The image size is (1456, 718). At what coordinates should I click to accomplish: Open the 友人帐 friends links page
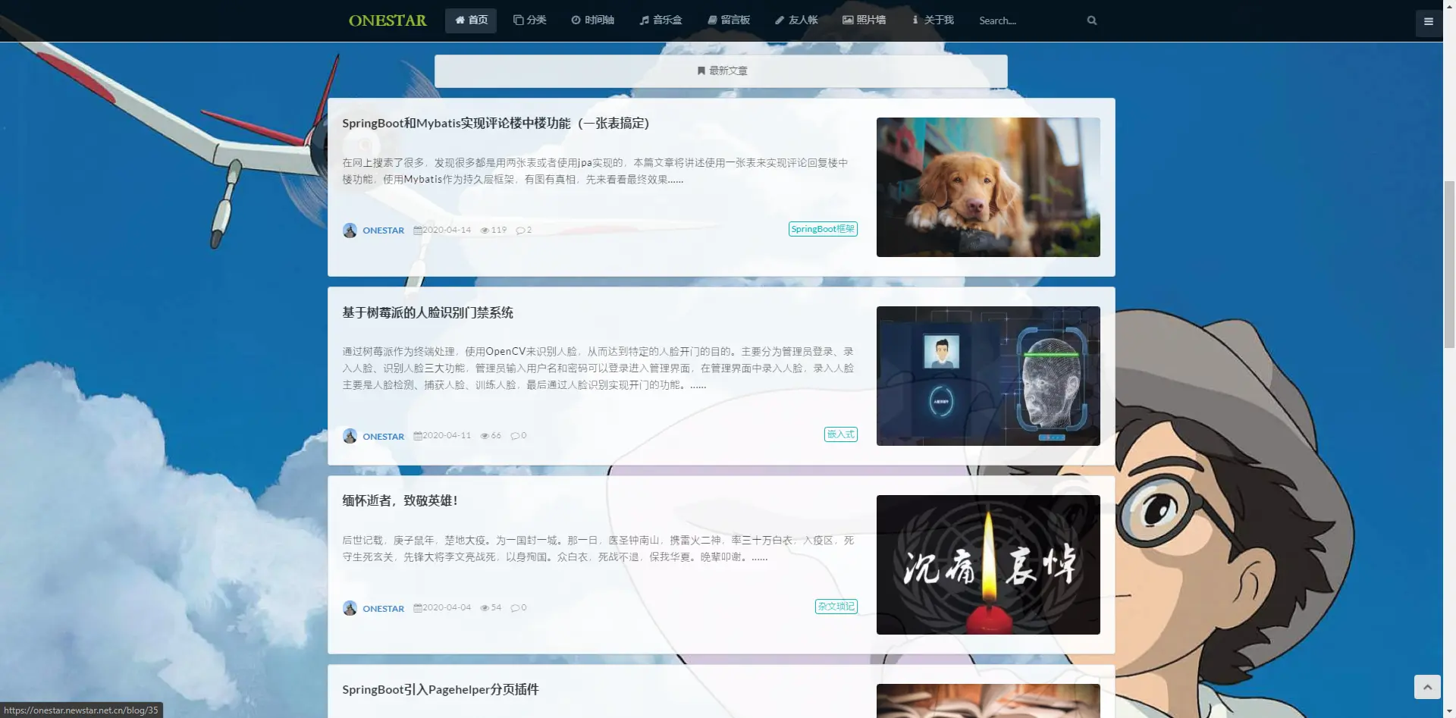click(796, 20)
